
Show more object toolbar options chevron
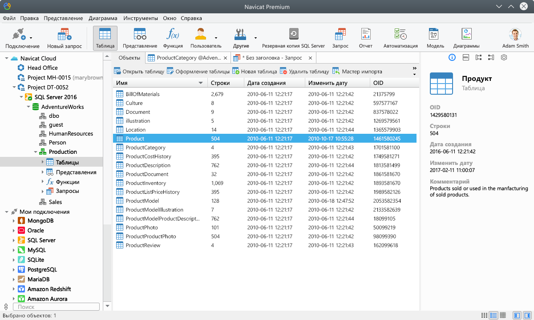tap(415, 68)
